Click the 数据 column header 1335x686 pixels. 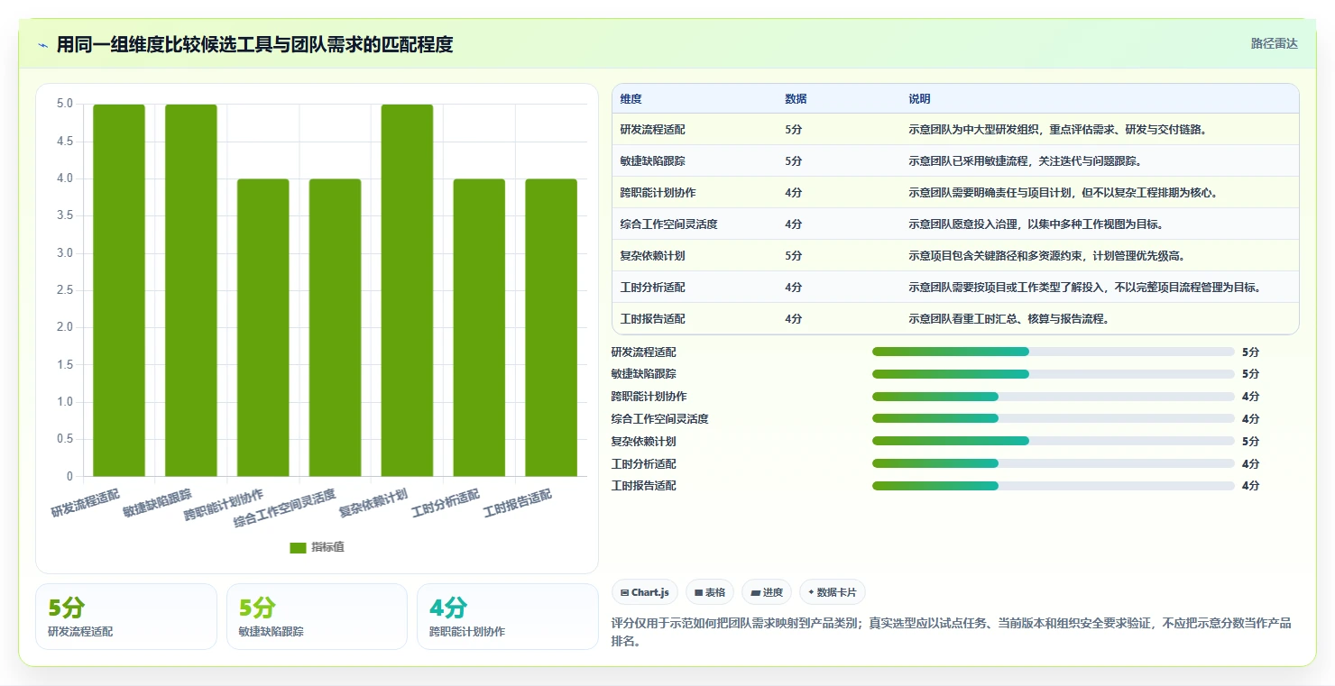796,98
